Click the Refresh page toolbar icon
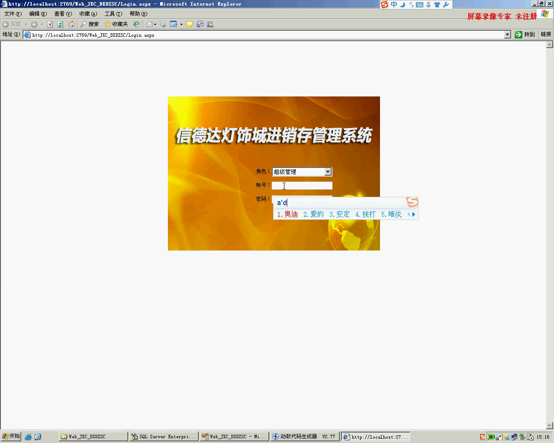The height and width of the screenshot is (443, 554). coord(60,25)
